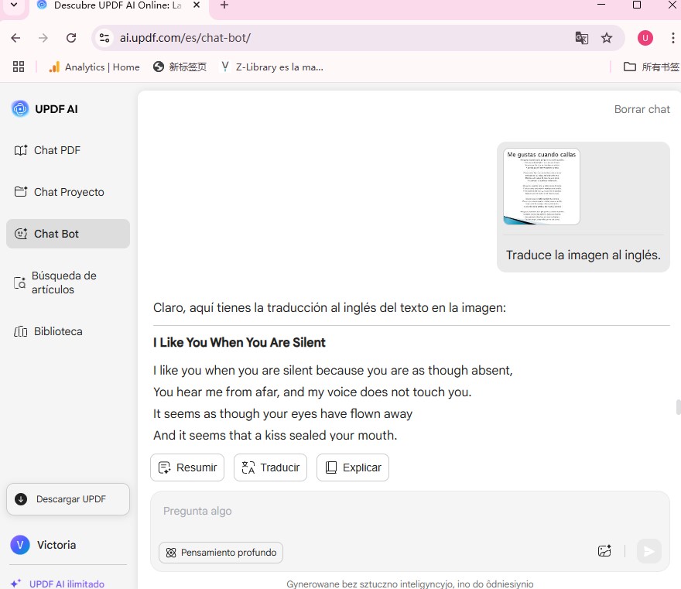Maximize the browser window
Image resolution: width=681 pixels, height=589 pixels.
pos(637,5)
